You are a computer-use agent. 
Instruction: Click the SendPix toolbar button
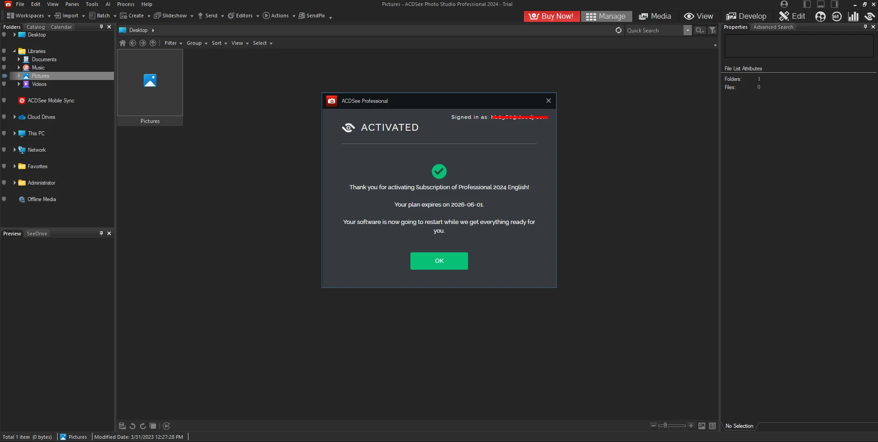click(x=312, y=16)
